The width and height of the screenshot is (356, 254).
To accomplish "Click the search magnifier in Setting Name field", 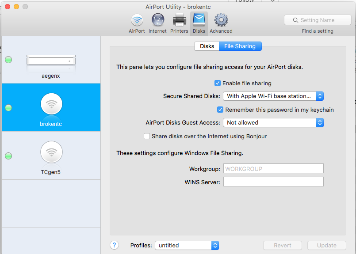I will tap(295, 20).
